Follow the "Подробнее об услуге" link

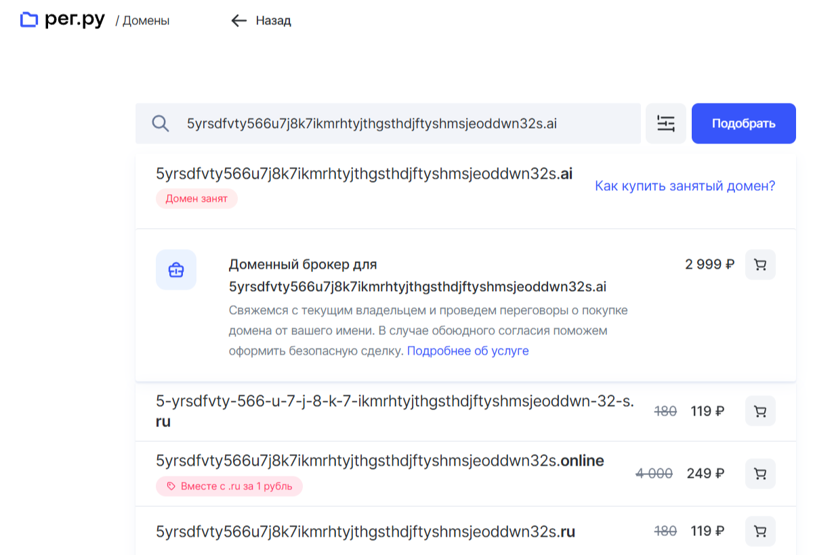467,351
